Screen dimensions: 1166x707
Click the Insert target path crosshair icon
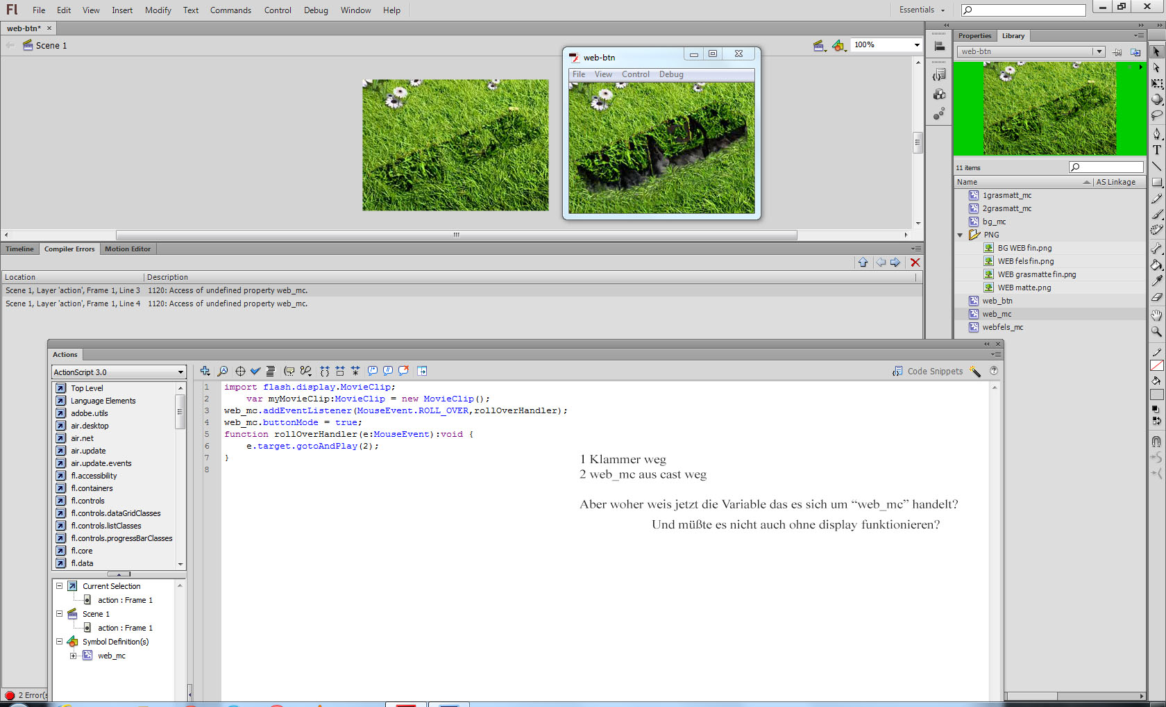(240, 371)
